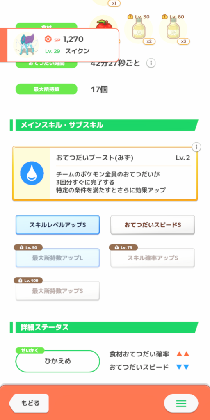Go back with the もどる button
The height and width of the screenshot is (420, 210).
29,403
